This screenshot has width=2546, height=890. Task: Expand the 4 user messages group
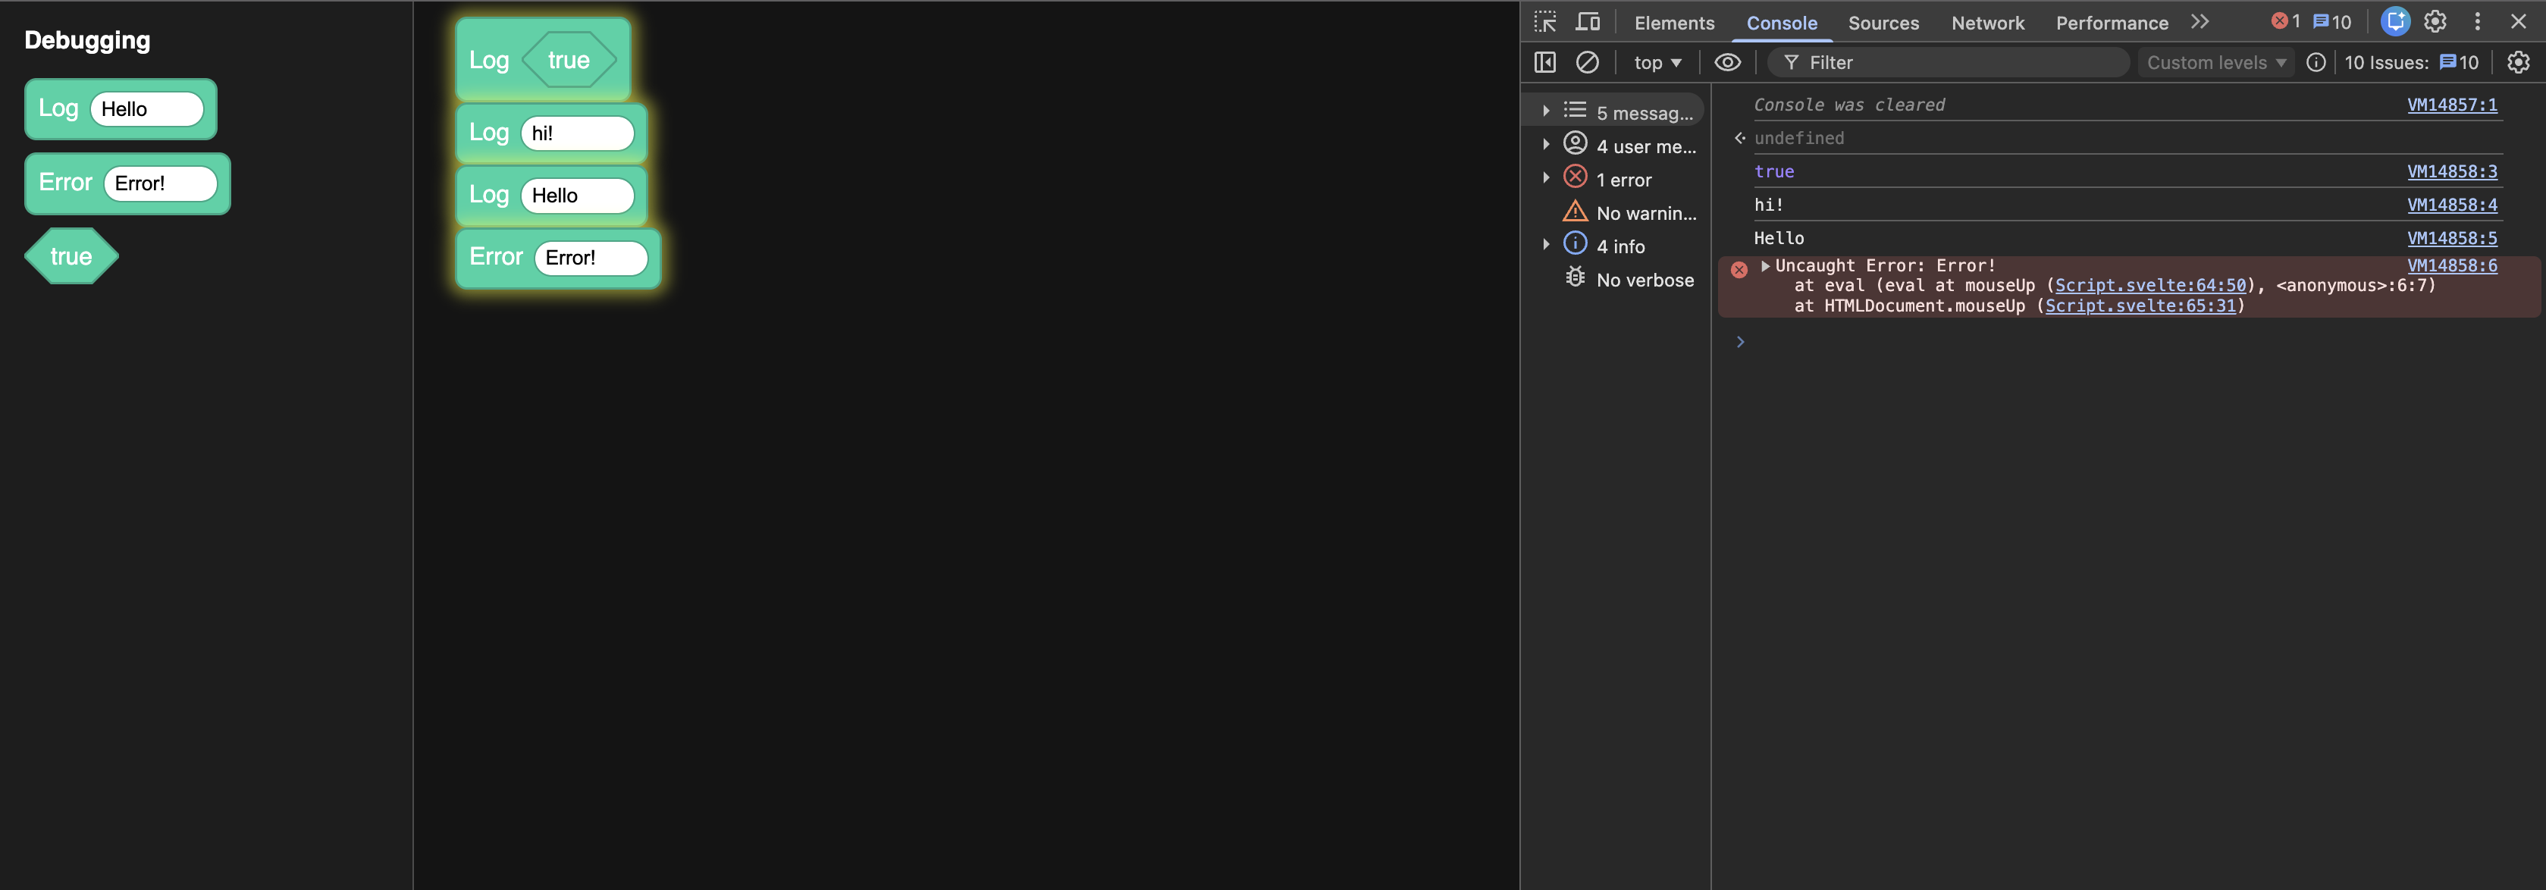(x=1546, y=146)
